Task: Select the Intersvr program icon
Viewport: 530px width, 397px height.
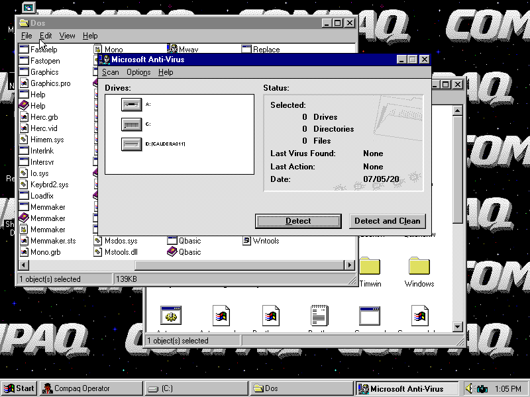Action: 24,162
